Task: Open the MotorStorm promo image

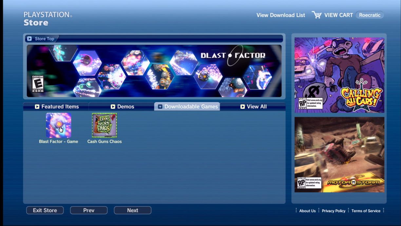Action: tap(339, 155)
